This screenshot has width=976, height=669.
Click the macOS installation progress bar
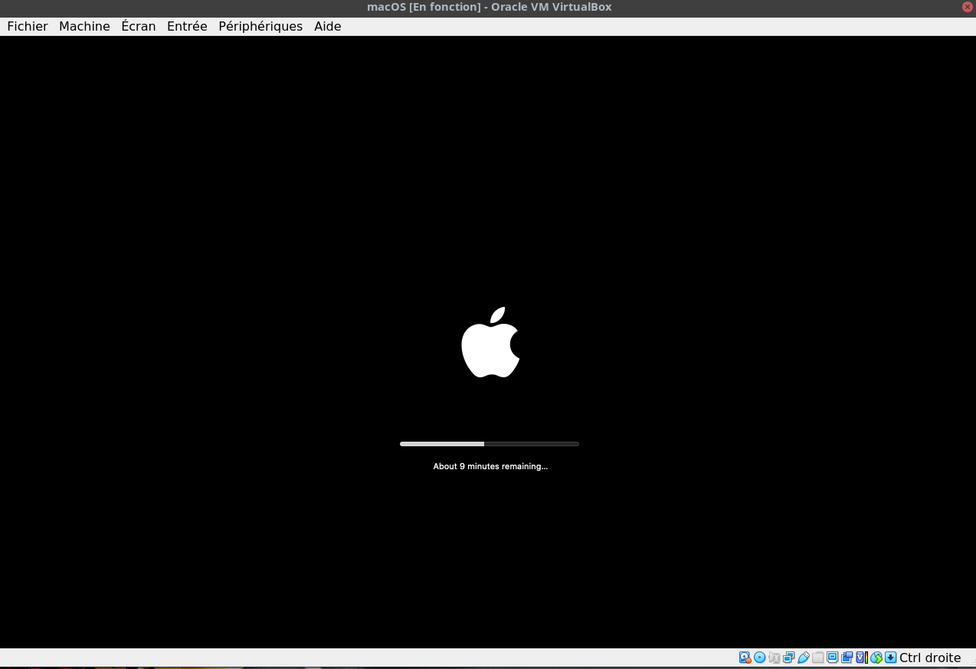489,444
